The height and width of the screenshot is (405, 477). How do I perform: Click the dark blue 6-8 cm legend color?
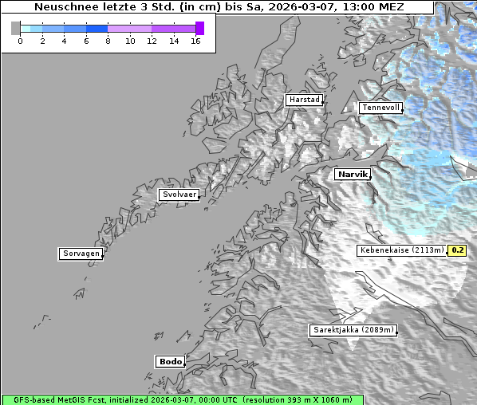coord(97,29)
